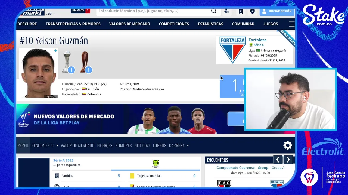Click the silver trophy icon

coord(67,62)
